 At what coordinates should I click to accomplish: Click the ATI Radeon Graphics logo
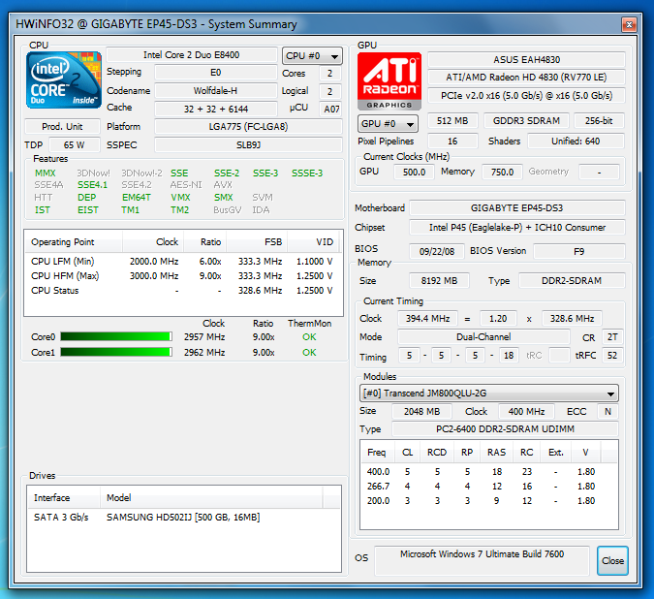tap(389, 81)
